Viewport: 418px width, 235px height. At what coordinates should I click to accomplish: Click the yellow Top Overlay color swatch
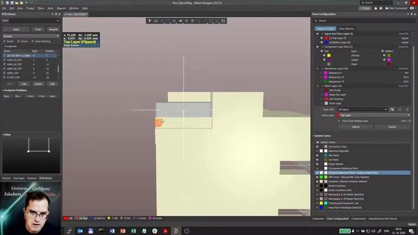(329, 55)
